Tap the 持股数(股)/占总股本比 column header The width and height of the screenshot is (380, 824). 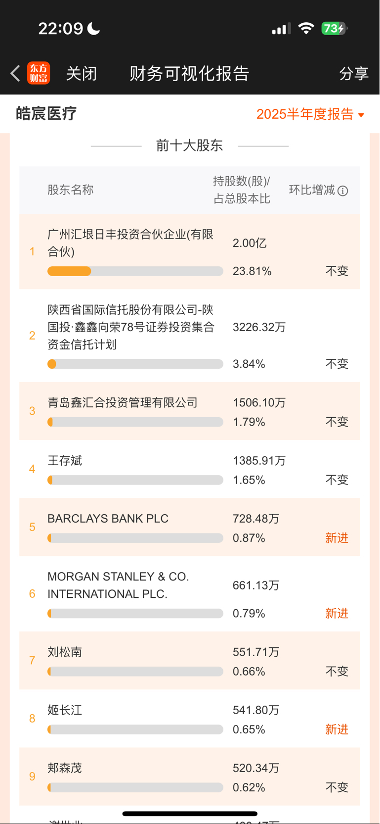click(242, 190)
